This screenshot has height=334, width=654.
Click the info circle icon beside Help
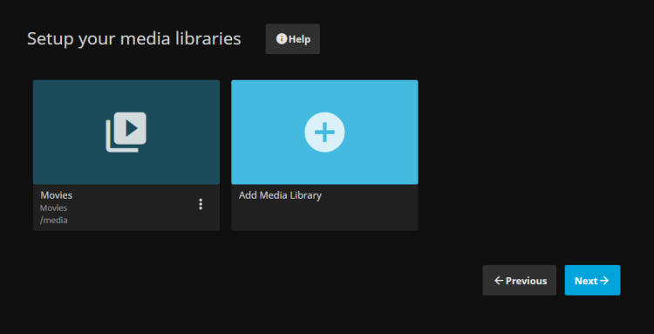[282, 38]
